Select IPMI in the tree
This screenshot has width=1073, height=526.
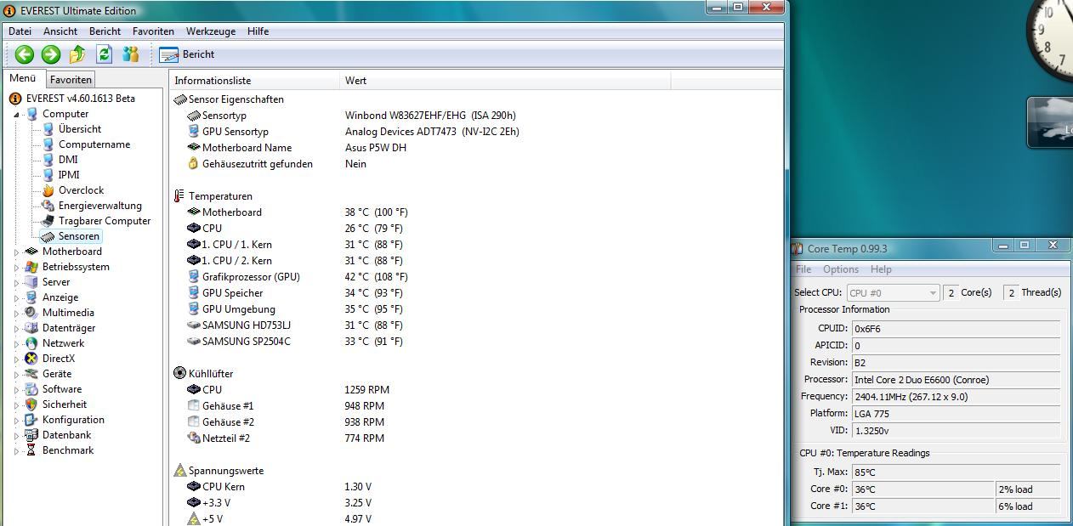69,175
